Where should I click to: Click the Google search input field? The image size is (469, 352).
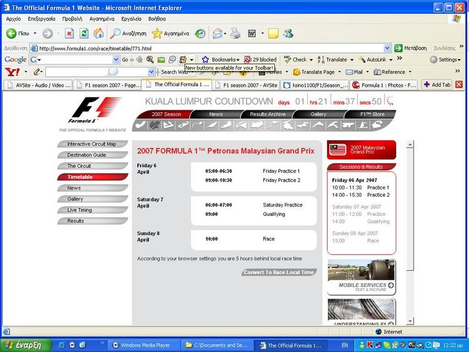click(74, 60)
